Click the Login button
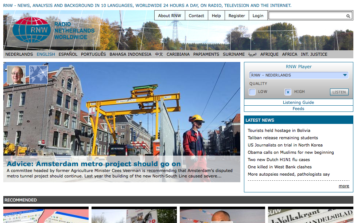This screenshot has height=223, width=357. tap(258, 15)
